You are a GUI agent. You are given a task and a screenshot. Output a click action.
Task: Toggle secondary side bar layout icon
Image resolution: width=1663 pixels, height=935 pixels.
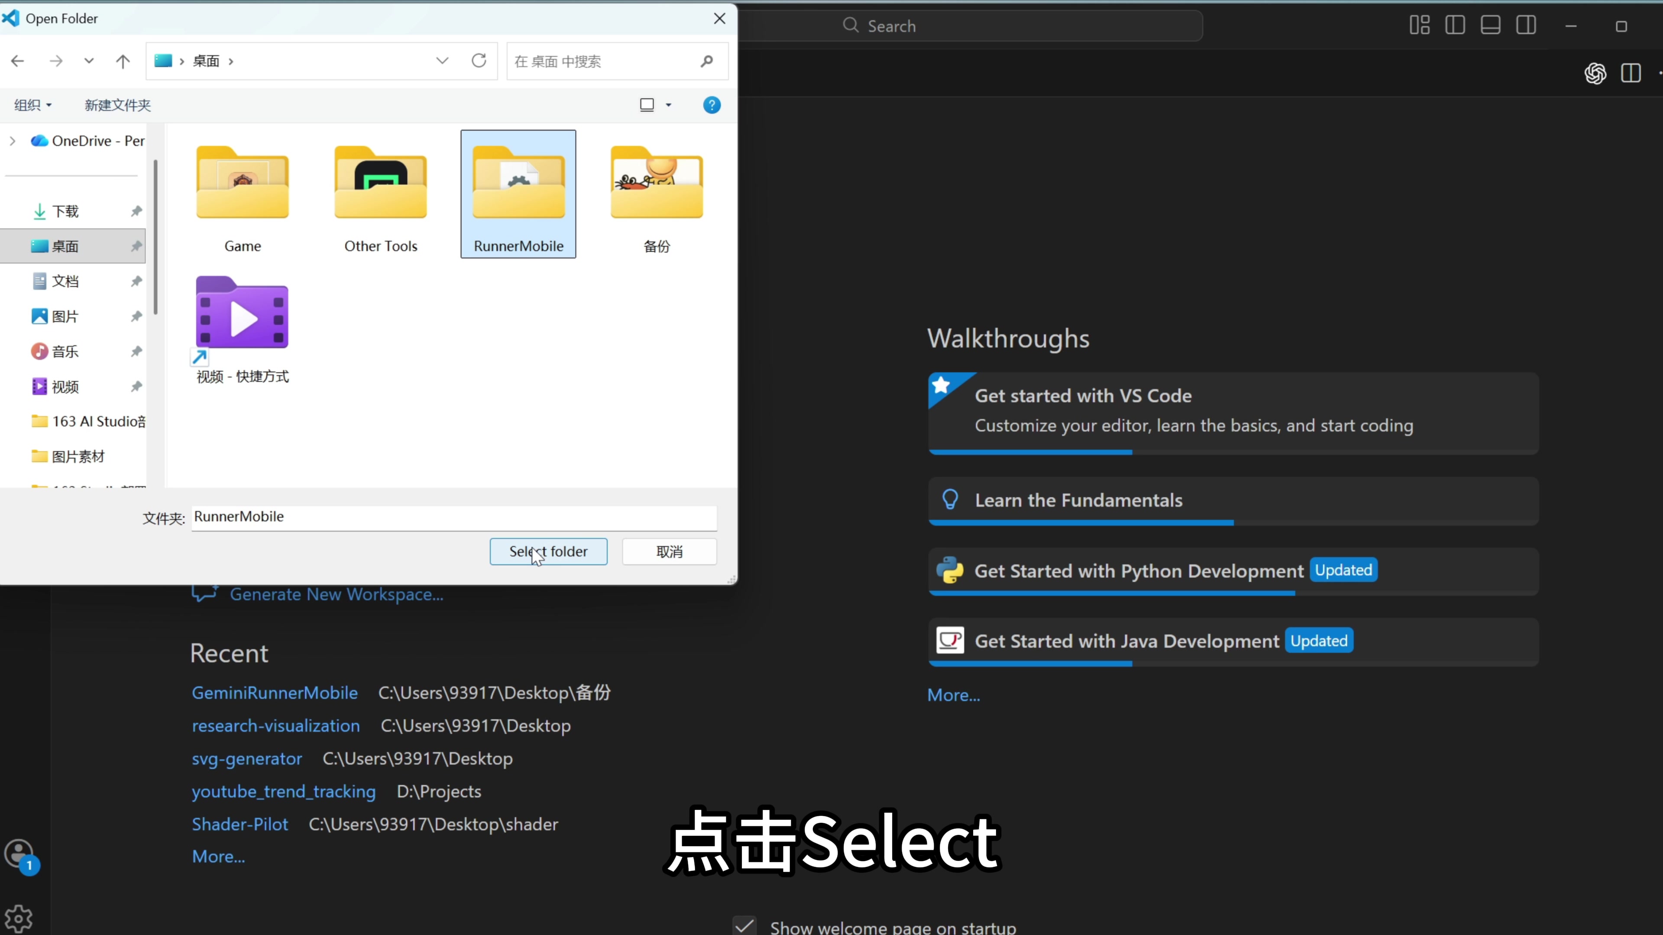coord(1526,26)
